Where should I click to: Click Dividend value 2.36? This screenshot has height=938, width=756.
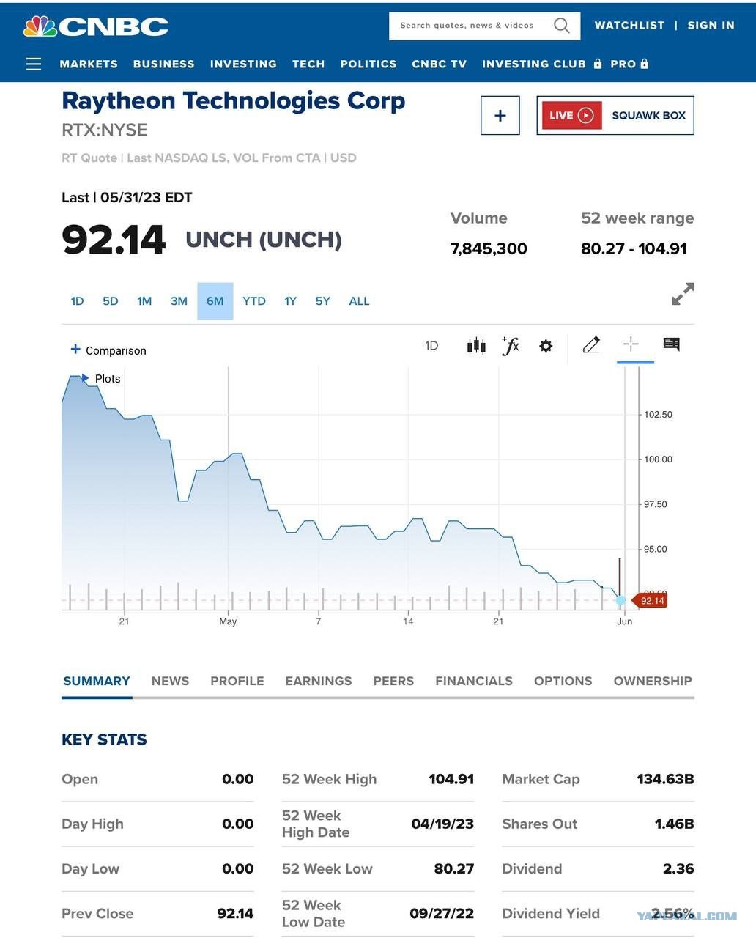click(x=678, y=868)
